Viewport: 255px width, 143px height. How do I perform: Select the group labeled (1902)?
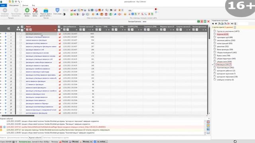(226, 68)
